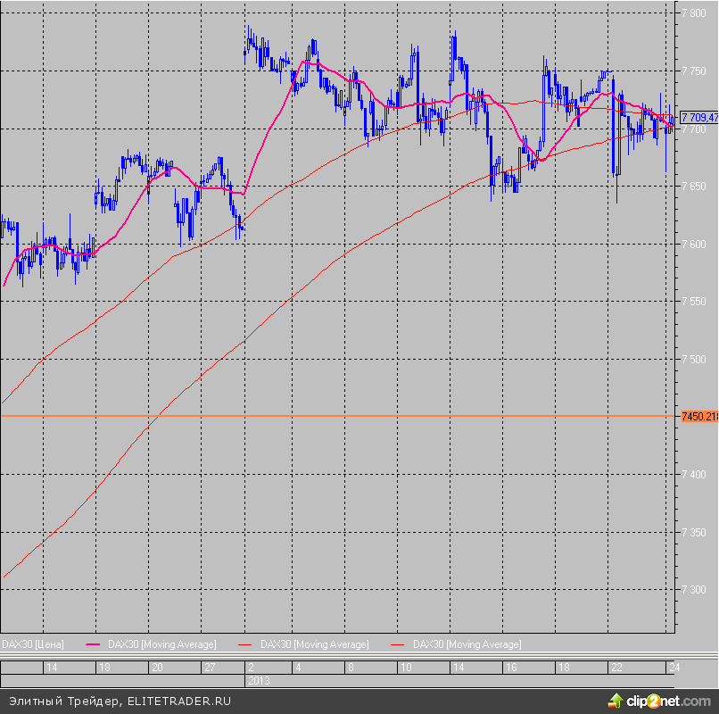Select the DAX30 [Цена] legend entry
The image size is (719, 714).
tap(33, 644)
